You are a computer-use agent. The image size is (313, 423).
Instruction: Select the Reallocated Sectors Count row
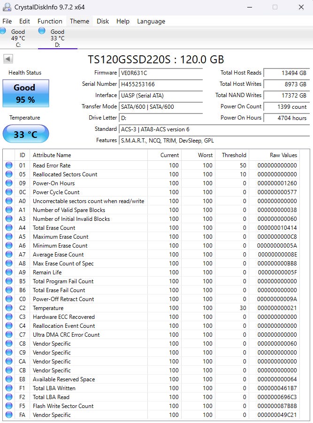[65, 174]
